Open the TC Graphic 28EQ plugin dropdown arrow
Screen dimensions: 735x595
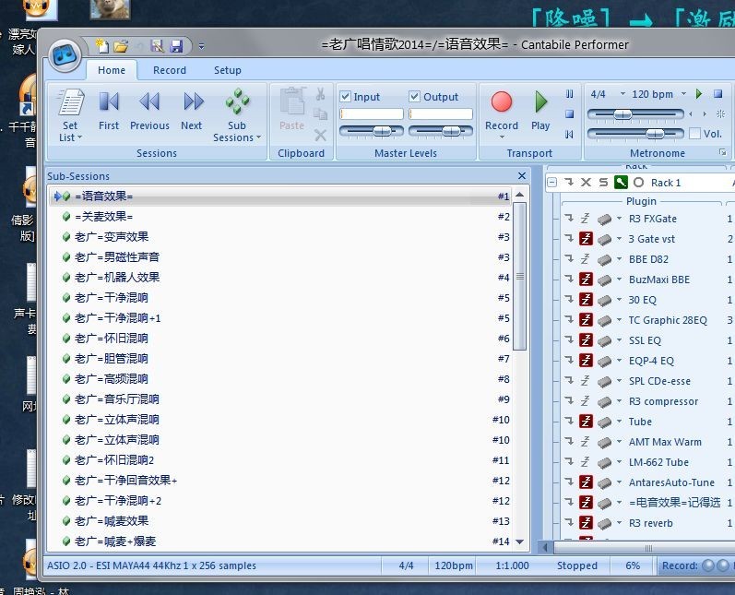(619, 320)
